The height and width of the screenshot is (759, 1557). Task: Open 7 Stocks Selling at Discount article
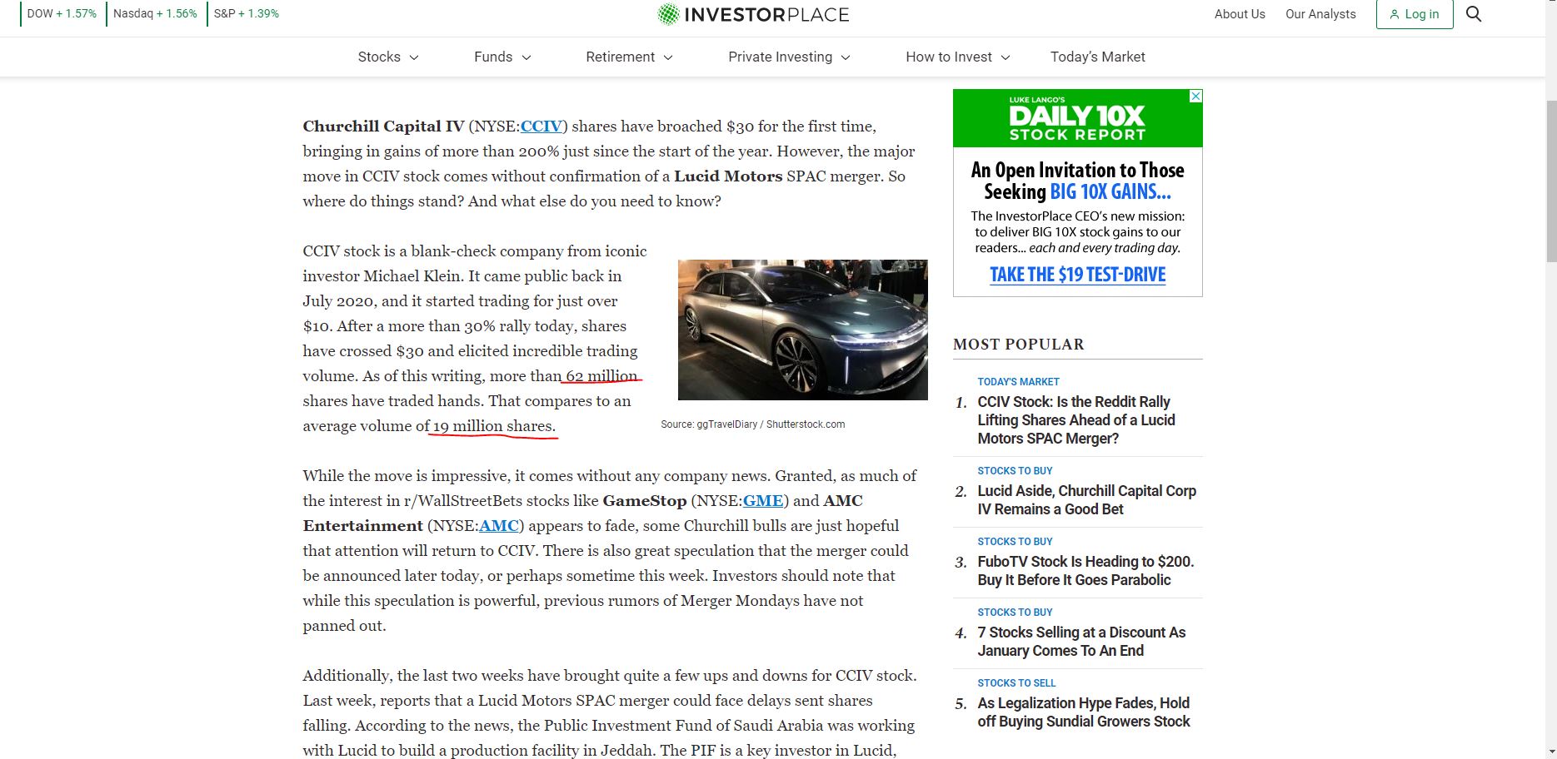point(1081,642)
